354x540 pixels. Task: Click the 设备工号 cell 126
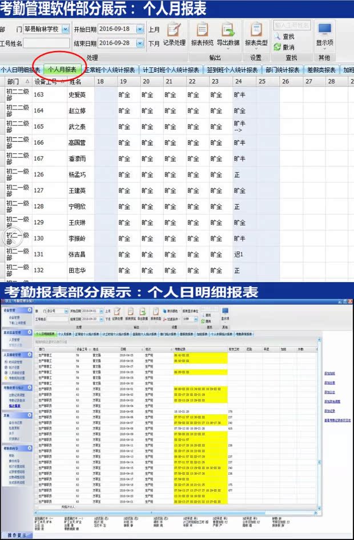coord(39,174)
